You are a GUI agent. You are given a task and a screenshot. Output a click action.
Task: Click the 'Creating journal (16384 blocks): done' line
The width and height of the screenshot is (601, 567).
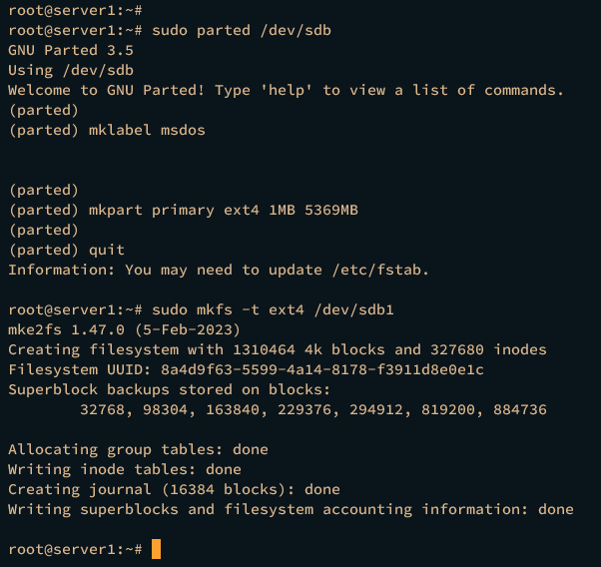coord(174,489)
